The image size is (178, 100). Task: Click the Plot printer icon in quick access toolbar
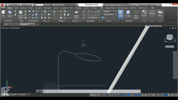click(21, 5)
